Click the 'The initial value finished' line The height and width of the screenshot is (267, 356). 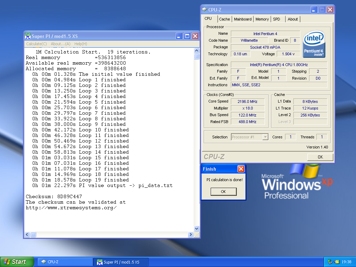(96, 74)
